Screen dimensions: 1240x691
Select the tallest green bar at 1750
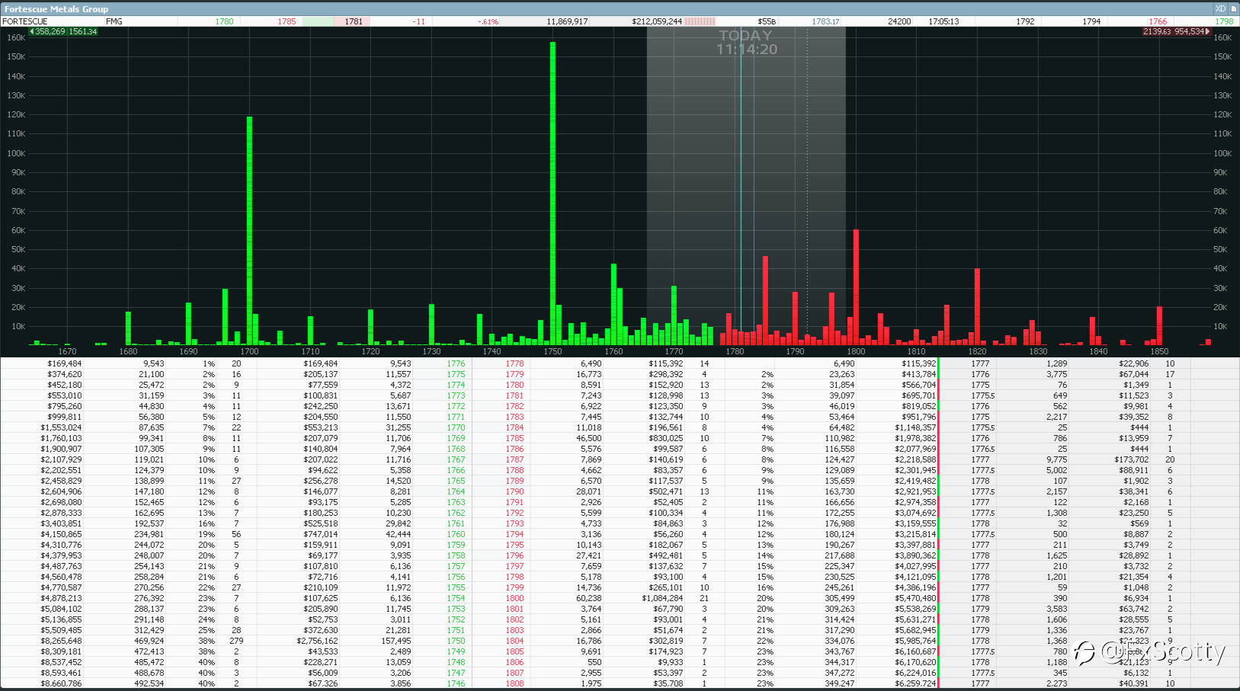coord(553,194)
